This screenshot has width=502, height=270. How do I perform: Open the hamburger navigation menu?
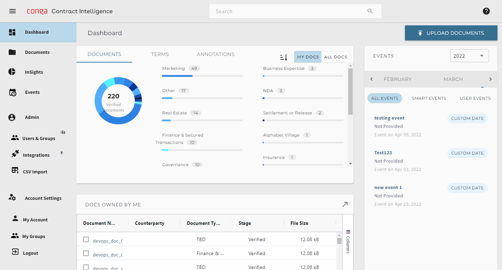click(13, 11)
